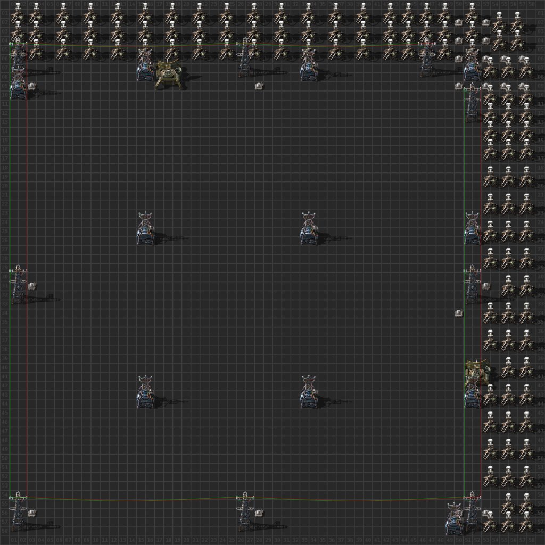The image size is (545, 545).
Task: Click the bottom-left corner big electric pole
Action: click(19, 511)
